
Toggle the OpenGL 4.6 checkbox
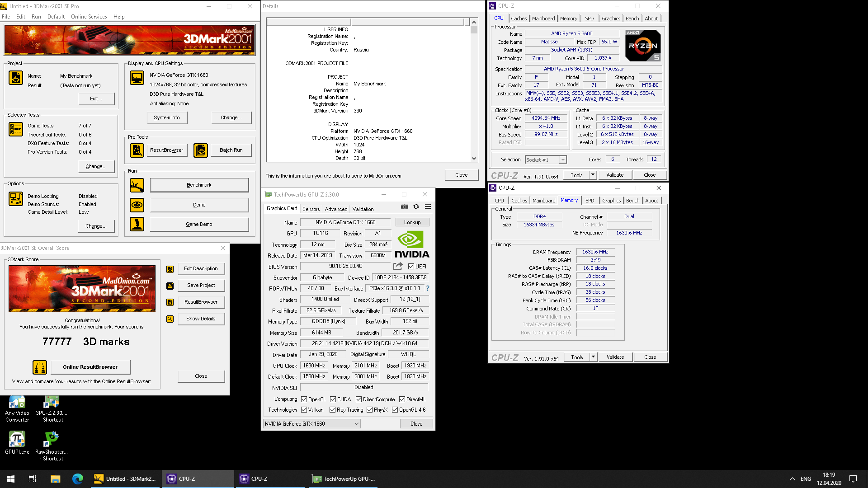click(395, 410)
